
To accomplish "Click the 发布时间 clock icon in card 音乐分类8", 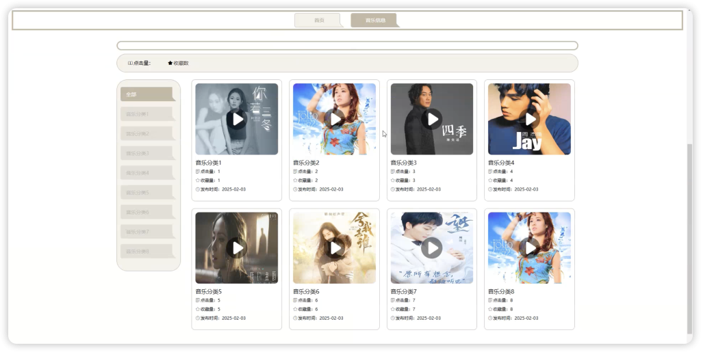I will click(x=490, y=318).
